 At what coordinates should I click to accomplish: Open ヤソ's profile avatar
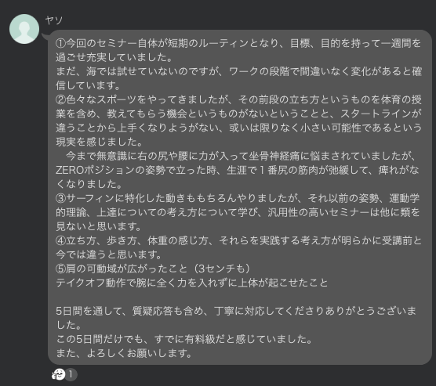(24, 29)
